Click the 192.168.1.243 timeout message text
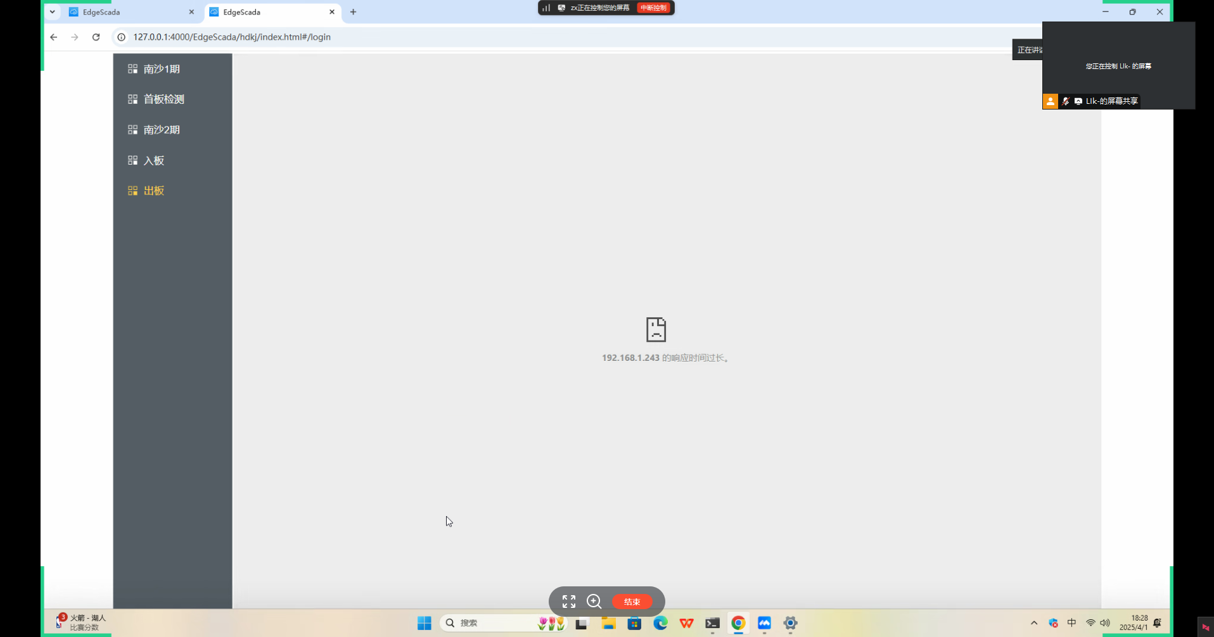Viewport: 1214px width, 637px height. coord(667,358)
